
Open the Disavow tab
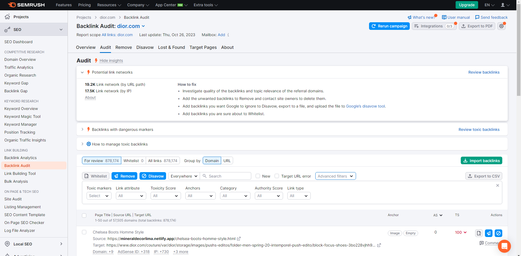coord(145,47)
